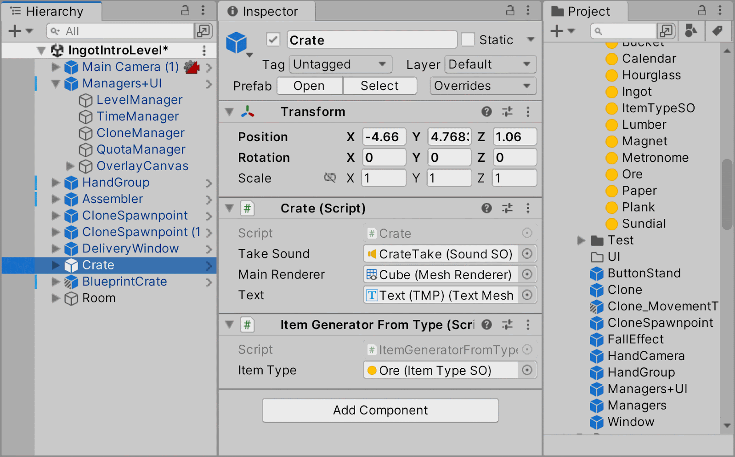Enable the Static checkbox
The height and width of the screenshot is (457, 735).
[468, 40]
